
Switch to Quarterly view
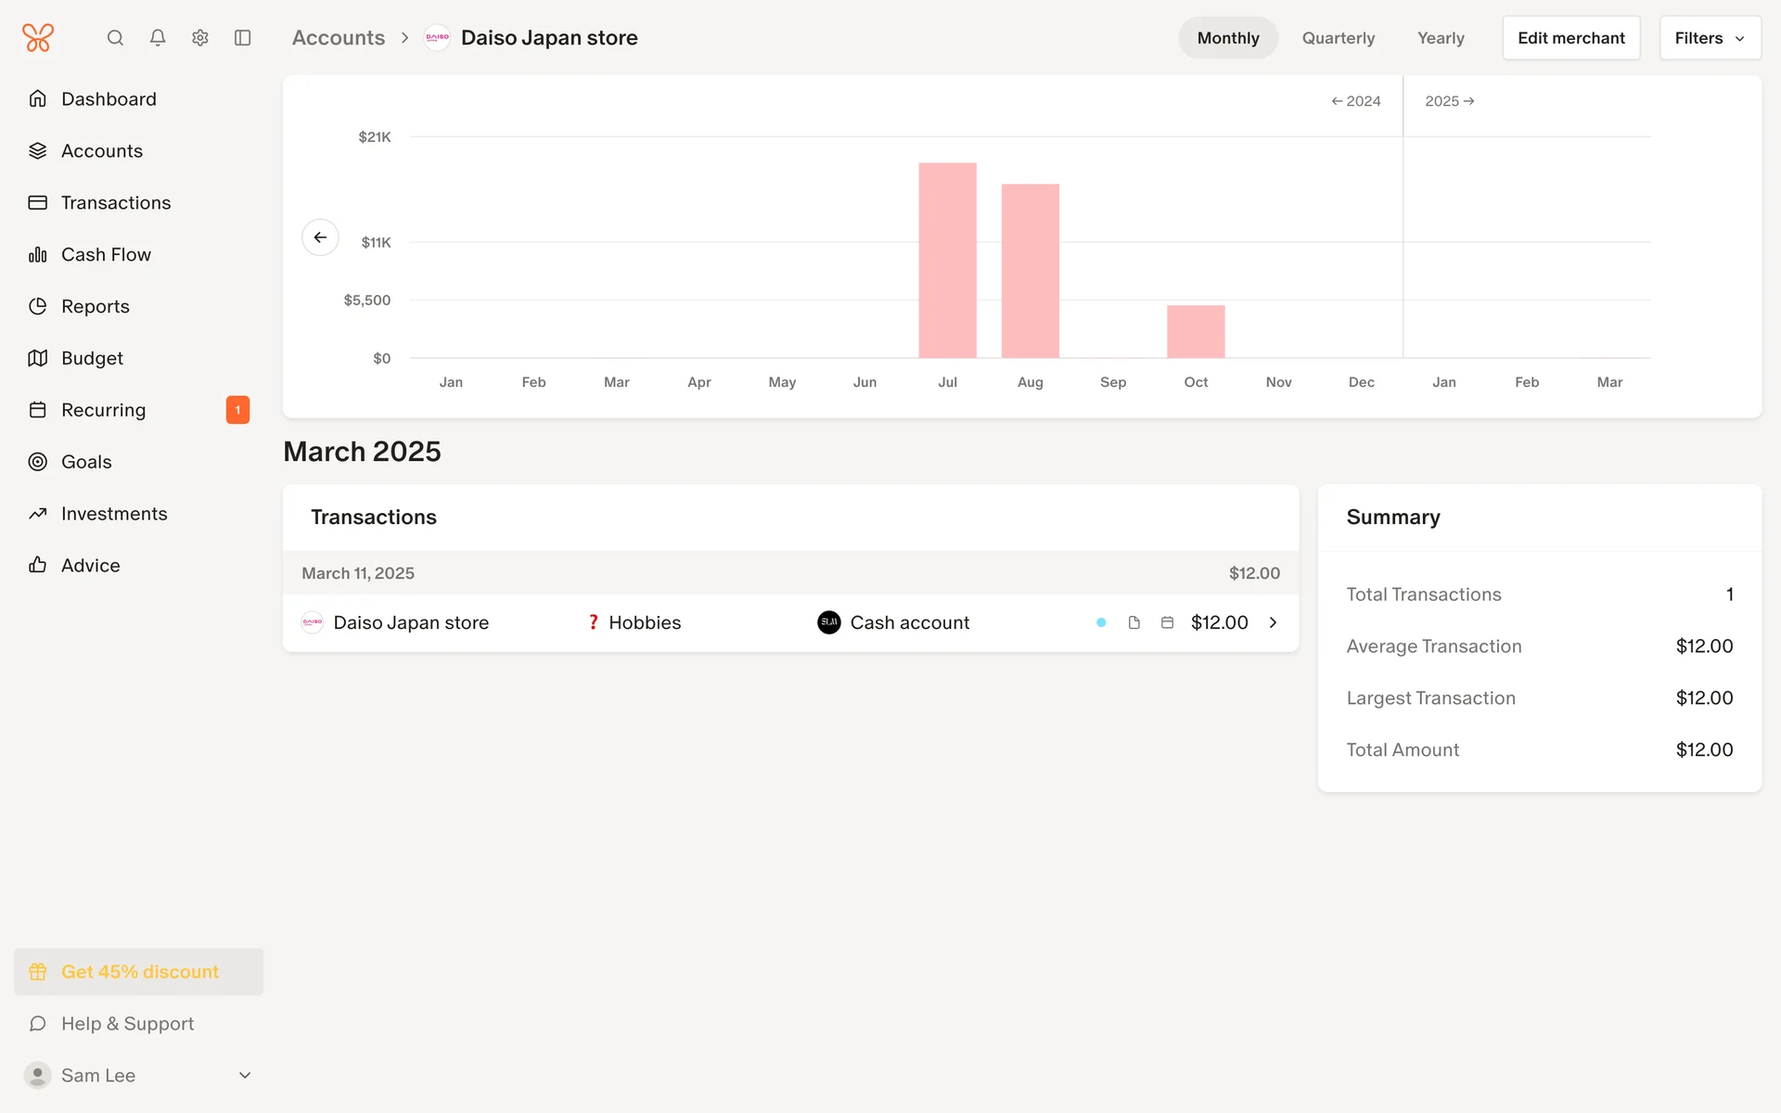click(1338, 38)
